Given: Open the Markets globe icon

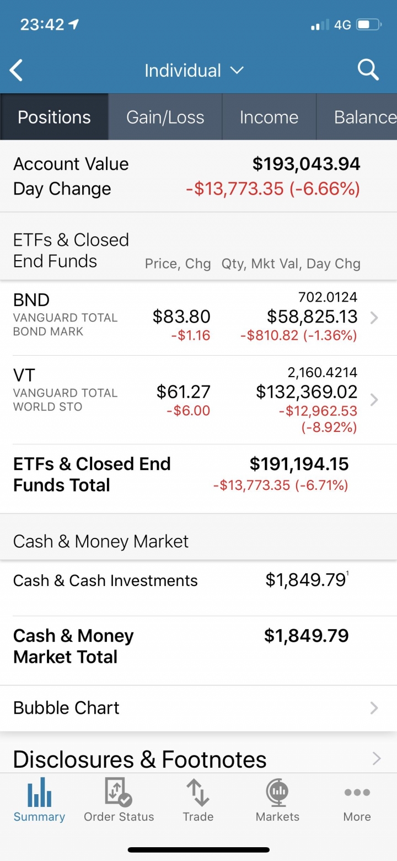Looking at the screenshot, I should (277, 792).
